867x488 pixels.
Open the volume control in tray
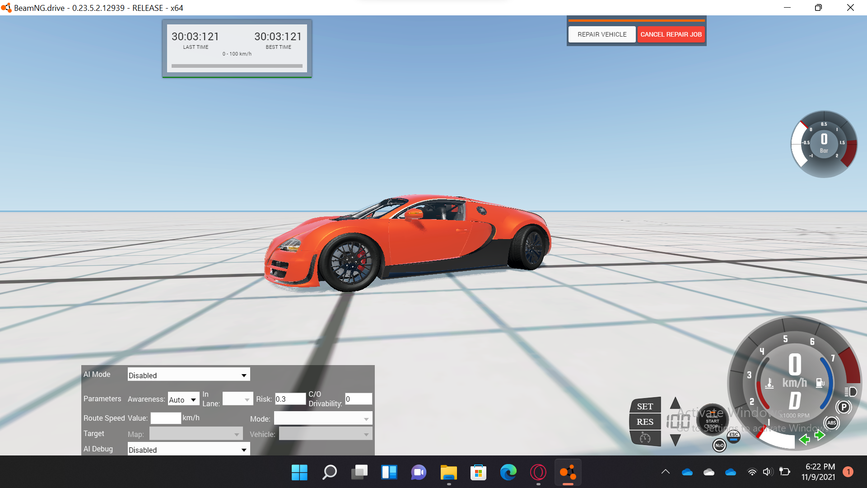(x=767, y=472)
